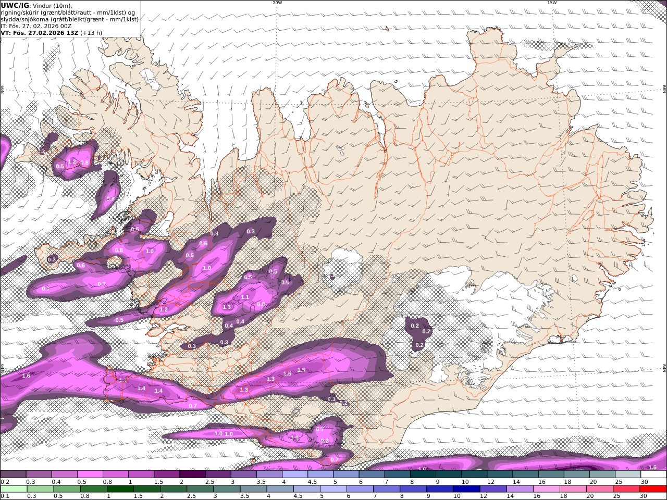Click the light gray swatch between 25 and 30
667x500 pixels.
(x=628, y=474)
